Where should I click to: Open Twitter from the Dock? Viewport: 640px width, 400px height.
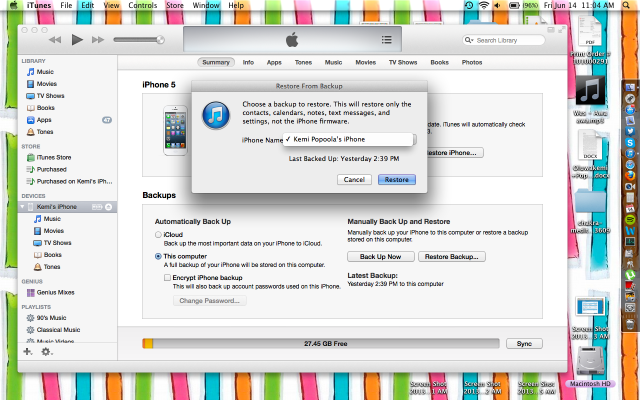click(630, 131)
